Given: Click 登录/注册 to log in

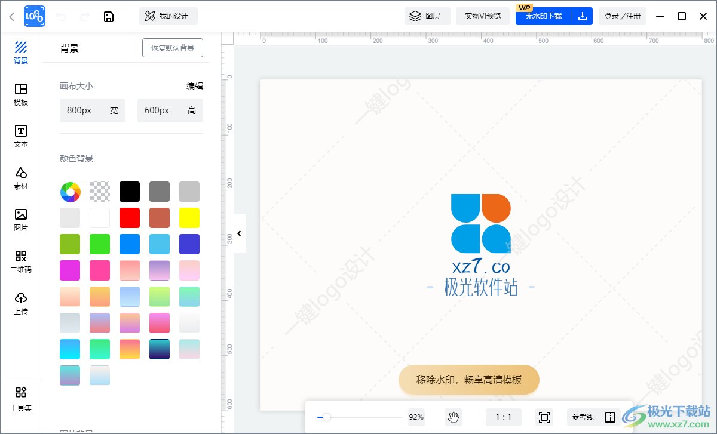Looking at the screenshot, I should [622, 16].
